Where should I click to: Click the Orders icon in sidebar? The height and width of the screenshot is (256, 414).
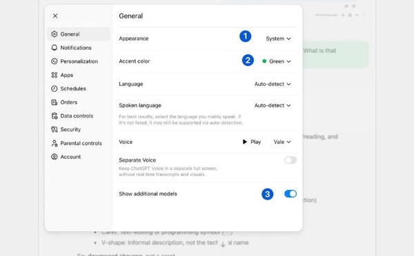point(55,102)
